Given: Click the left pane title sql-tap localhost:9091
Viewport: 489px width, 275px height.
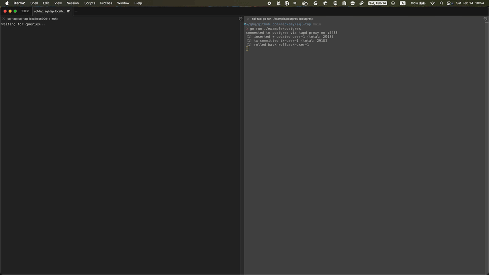Looking at the screenshot, I should [x=33, y=19].
